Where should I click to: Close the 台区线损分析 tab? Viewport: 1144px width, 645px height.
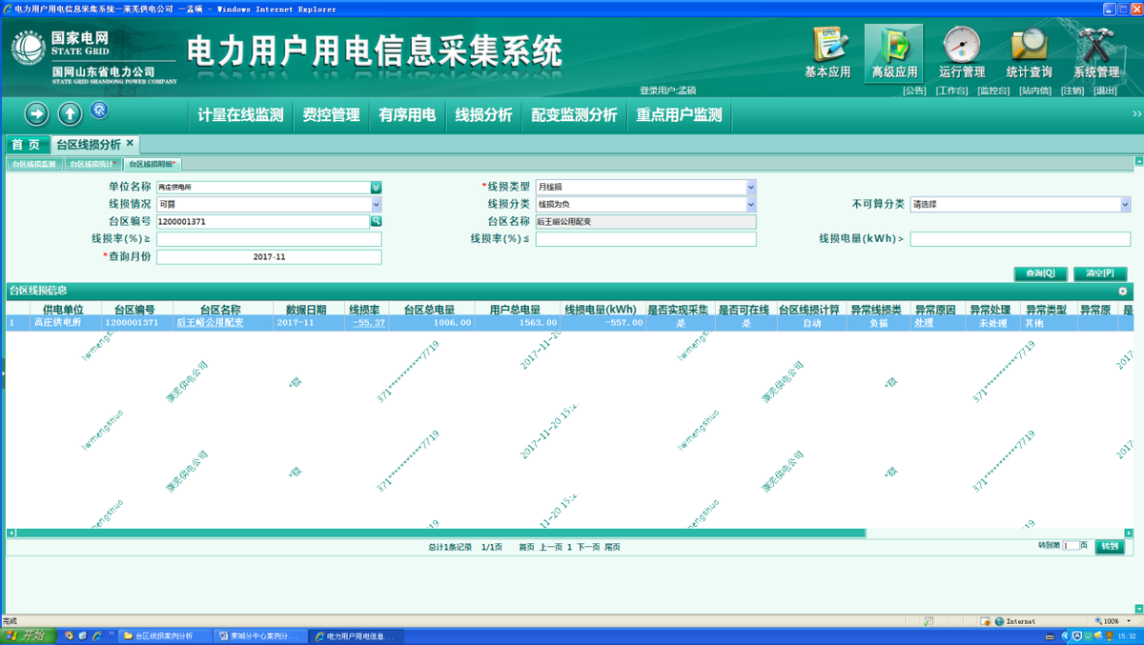click(x=131, y=143)
